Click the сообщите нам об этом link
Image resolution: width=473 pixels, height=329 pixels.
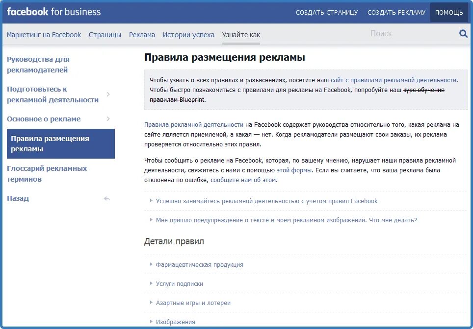[x=243, y=180]
